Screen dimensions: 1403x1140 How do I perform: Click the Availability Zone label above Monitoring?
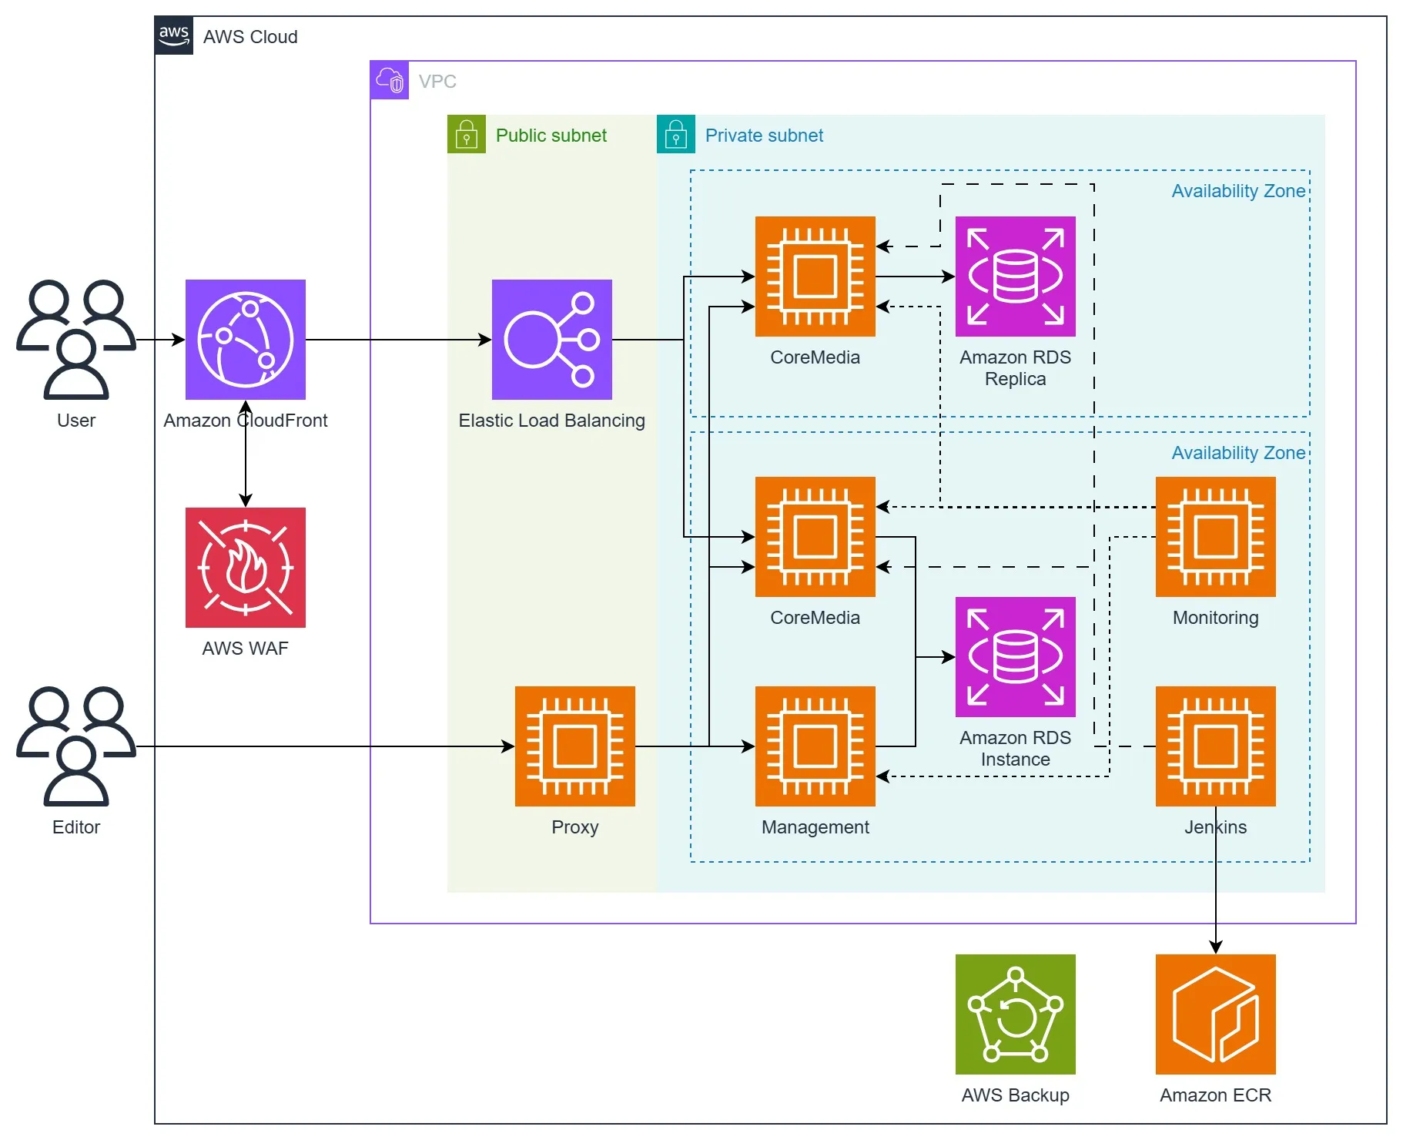pos(1239,453)
